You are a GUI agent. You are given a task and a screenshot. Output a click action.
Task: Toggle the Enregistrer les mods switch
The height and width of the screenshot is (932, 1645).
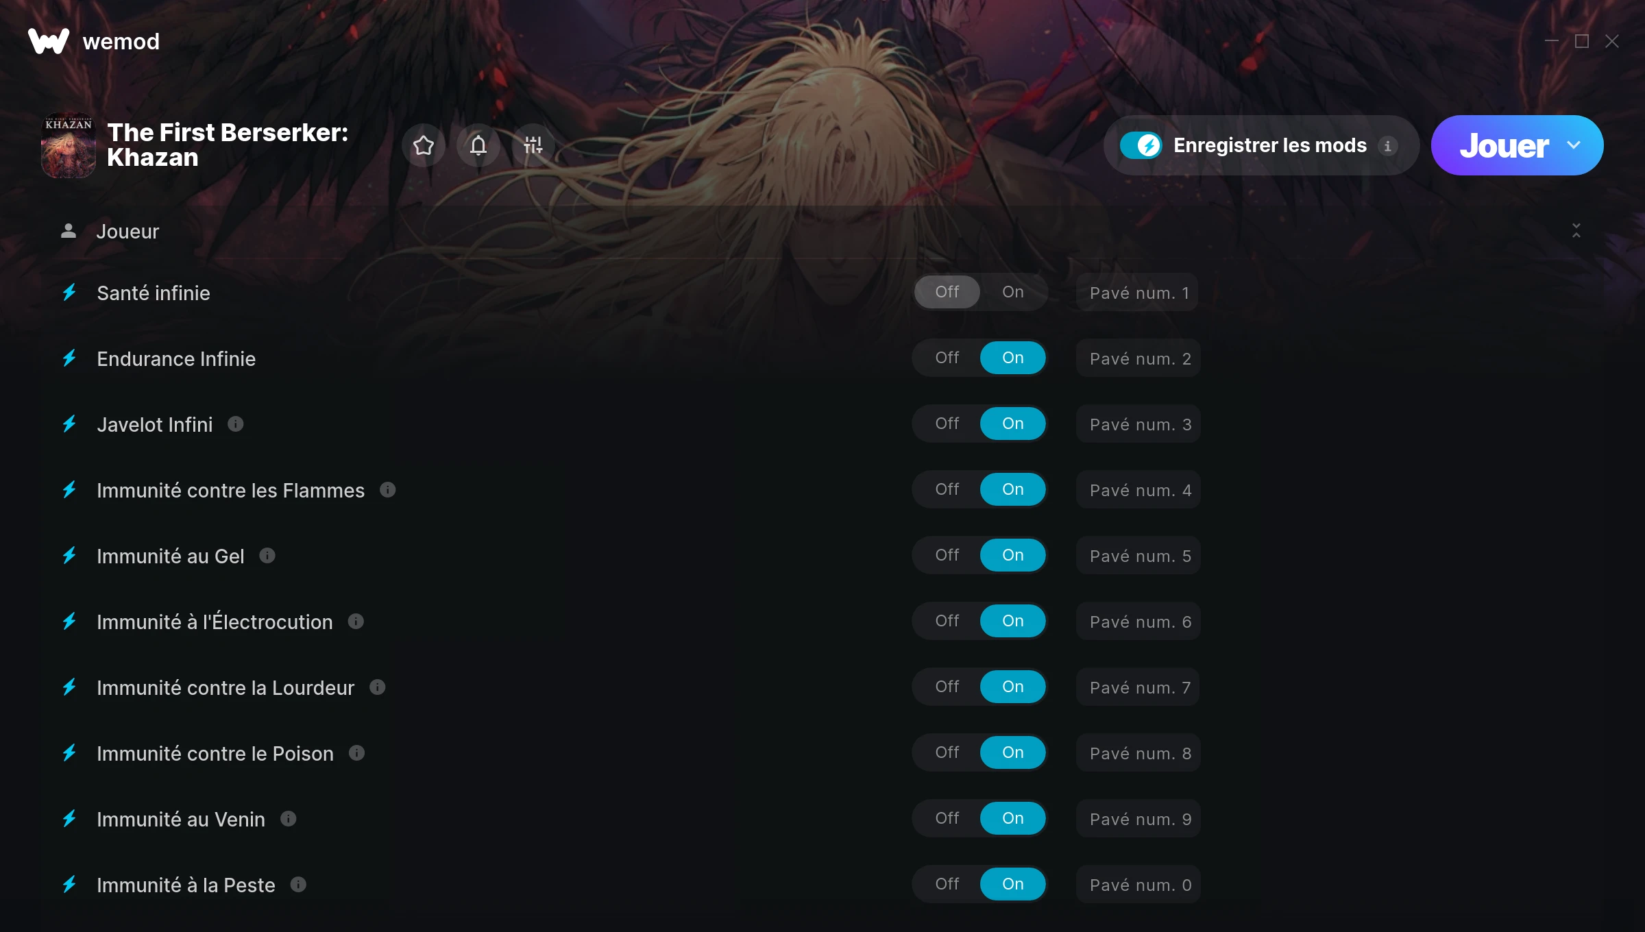pos(1141,145)
